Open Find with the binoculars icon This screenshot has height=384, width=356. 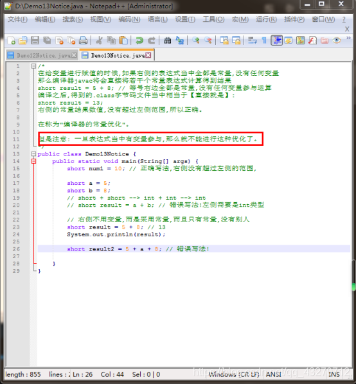click(168, 40)
